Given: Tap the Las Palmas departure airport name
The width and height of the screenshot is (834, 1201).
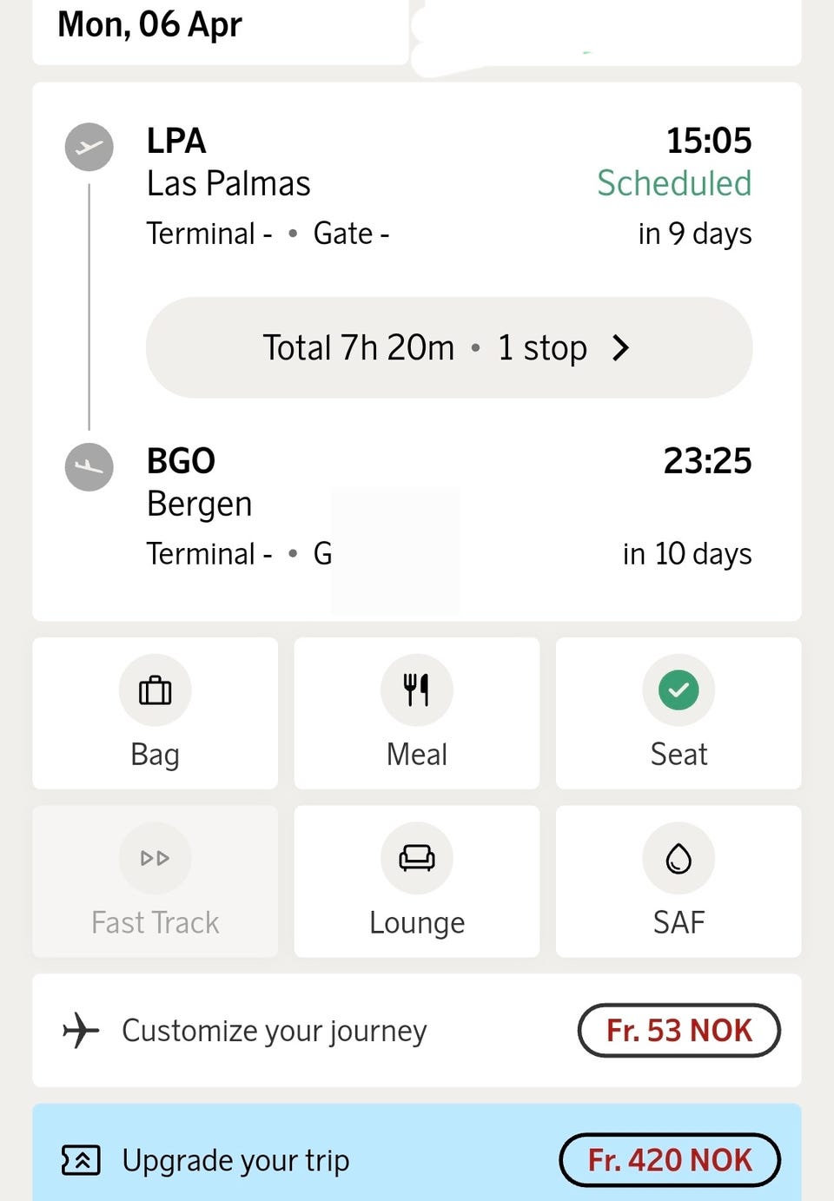Looking at the screenshot, I should [228, 184].
